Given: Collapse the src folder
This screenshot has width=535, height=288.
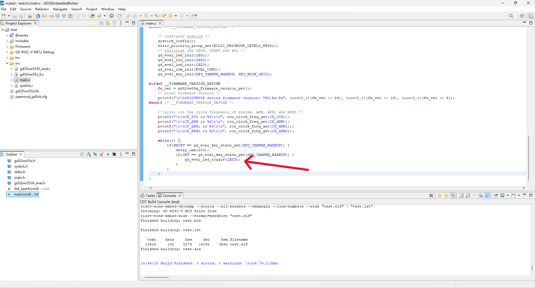Looking at the screenshot, I should pyautogui.click(x=7, y=63).
